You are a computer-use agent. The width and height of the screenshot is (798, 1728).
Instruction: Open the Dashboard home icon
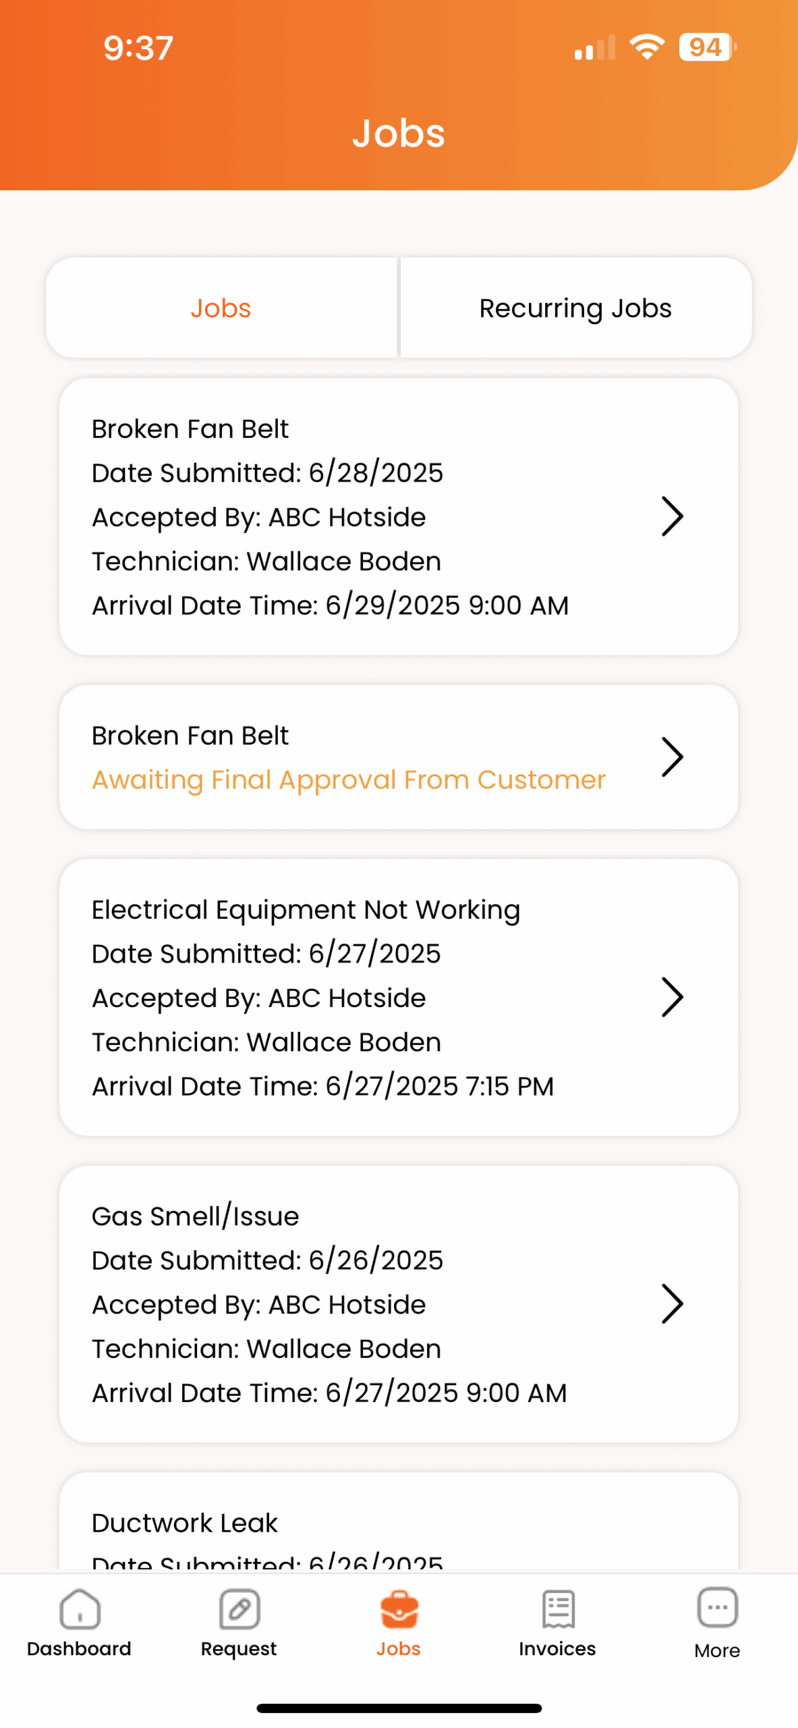(80, 1609)
